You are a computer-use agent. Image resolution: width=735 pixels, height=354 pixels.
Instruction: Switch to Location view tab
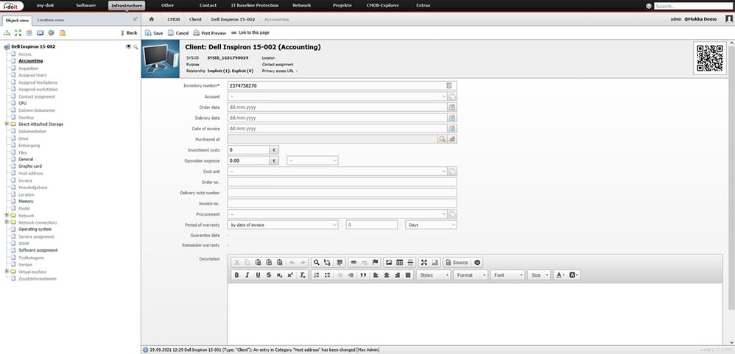pyautogui.click(x=51, y=20)
